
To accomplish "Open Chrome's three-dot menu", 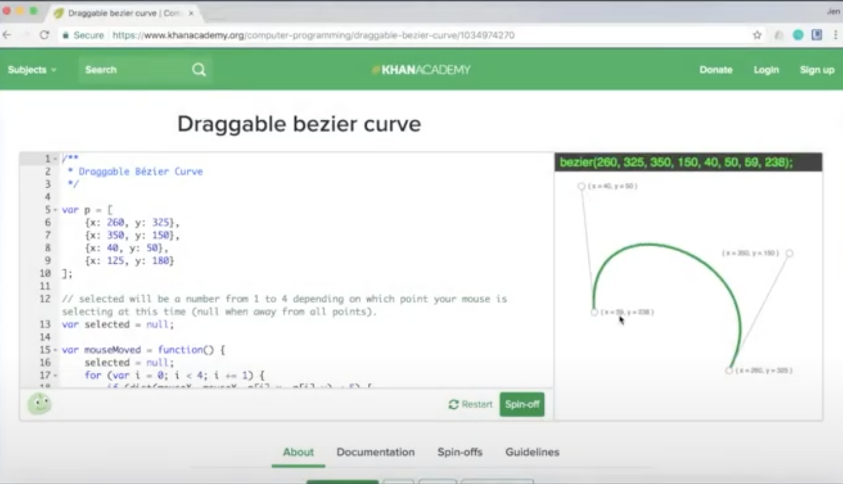I will (x=836, y=35).
